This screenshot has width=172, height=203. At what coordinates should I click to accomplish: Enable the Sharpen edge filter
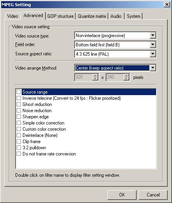click(19, 117)
